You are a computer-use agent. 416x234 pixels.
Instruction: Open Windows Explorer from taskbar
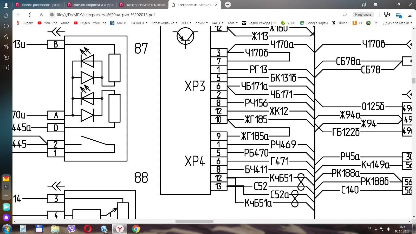pos(55,229)
